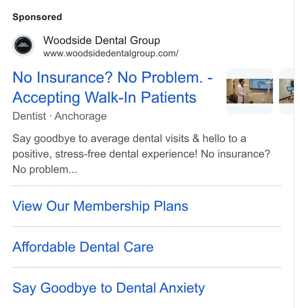
Task: Click the grey rounded card around first thumbnail
Action: tap(250, 91)
